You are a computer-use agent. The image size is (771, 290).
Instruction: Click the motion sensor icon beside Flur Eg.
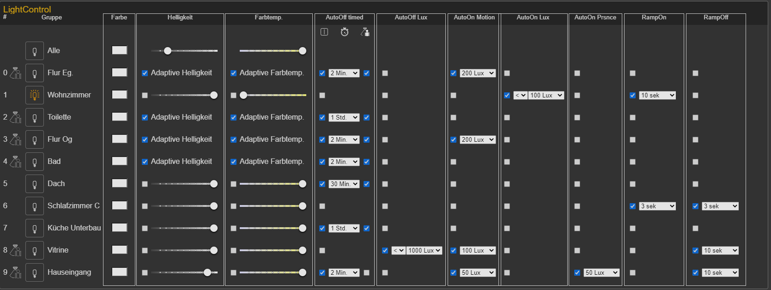click(16, 73)
